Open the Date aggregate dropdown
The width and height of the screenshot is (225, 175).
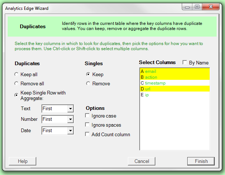(x=70, y=130)
